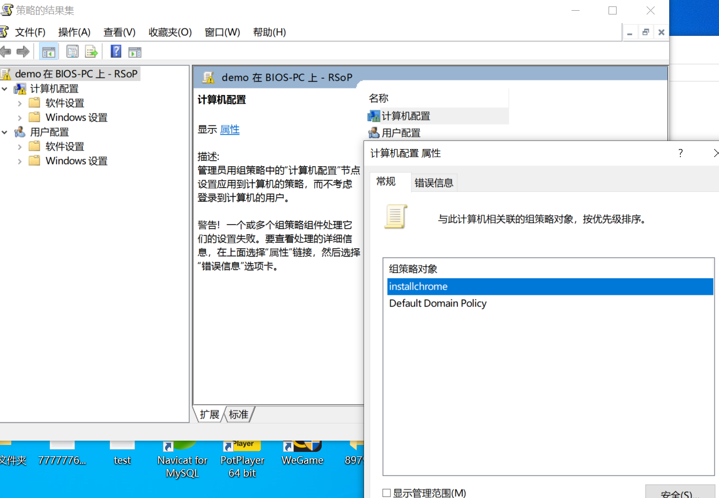
Task: Expand 软件设置 under 计算机配置
Action: (20, 103)
